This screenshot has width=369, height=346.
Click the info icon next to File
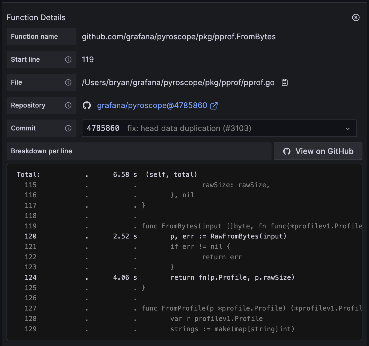(68, 82)
